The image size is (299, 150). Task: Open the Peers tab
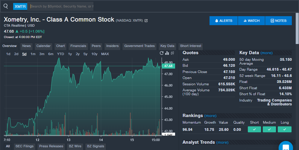click(x=96, y=46)
